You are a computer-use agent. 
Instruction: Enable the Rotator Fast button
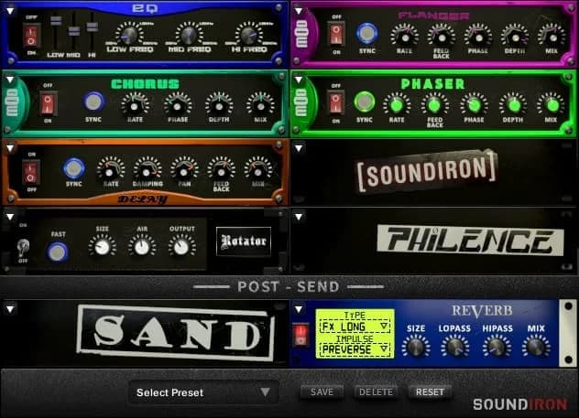58,252
